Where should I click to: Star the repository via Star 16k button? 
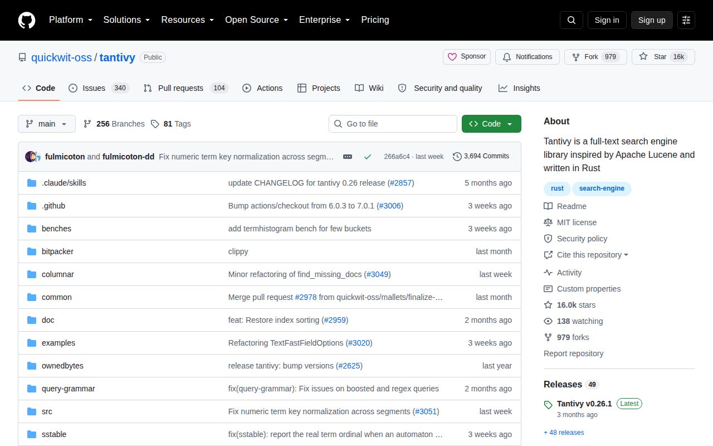(663, 57)
